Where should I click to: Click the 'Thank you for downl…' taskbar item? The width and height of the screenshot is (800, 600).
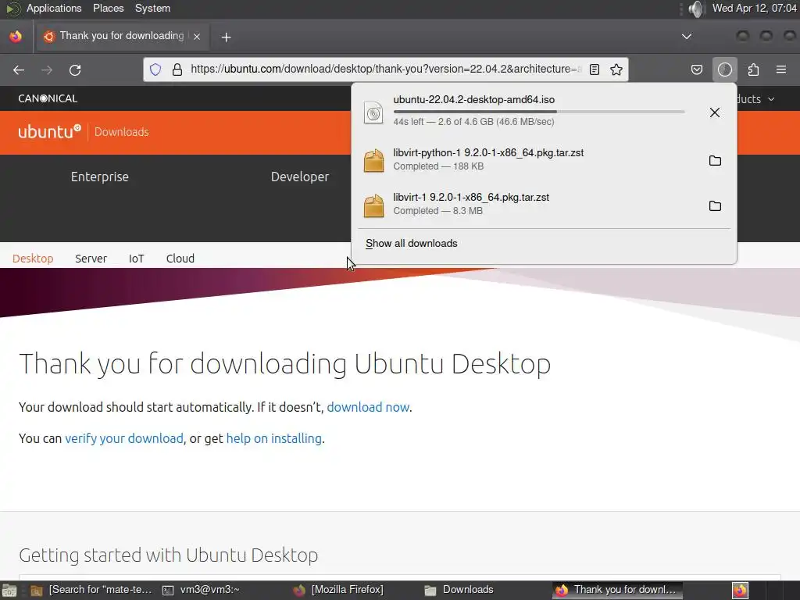pos(617,590)
